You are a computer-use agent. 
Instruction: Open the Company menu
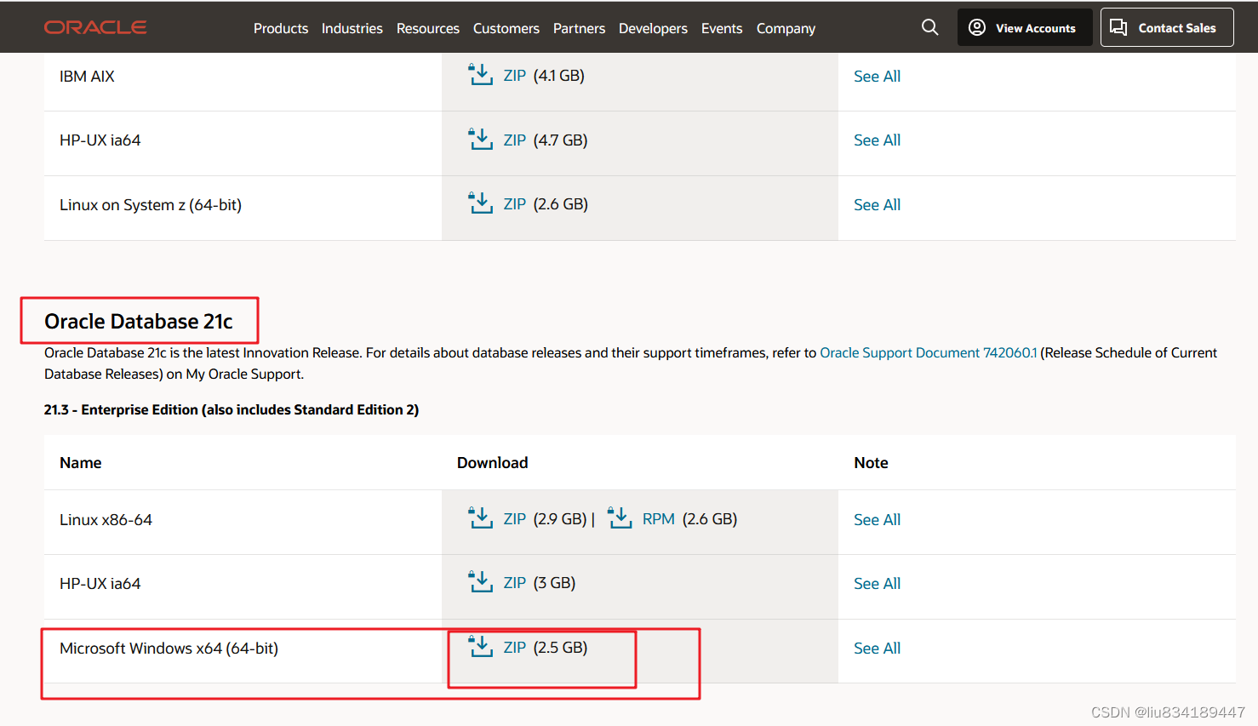(x=785, y=28)
